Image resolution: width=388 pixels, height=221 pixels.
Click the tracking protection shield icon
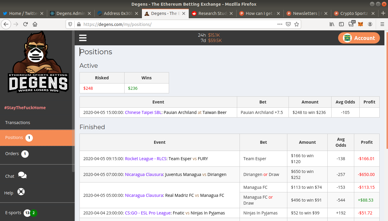(70, 24)
